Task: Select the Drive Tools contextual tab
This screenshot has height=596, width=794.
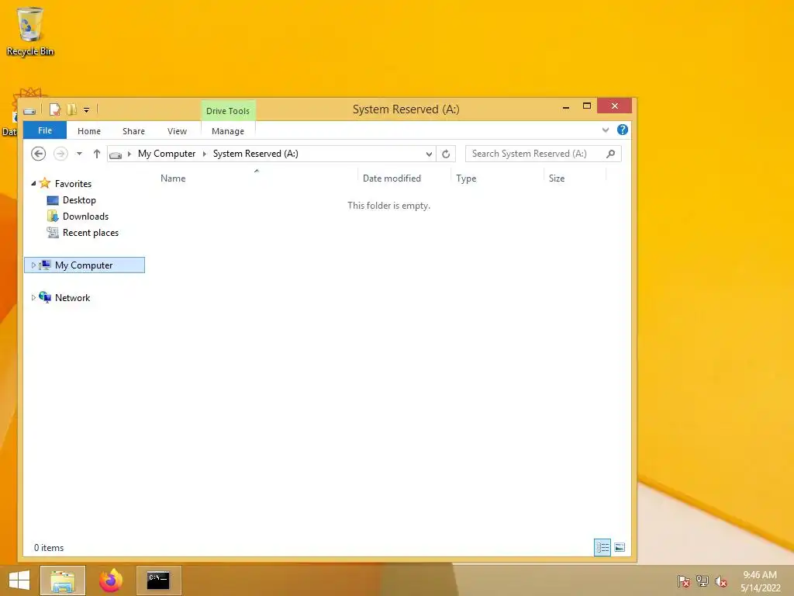Action: coord(228,111)
